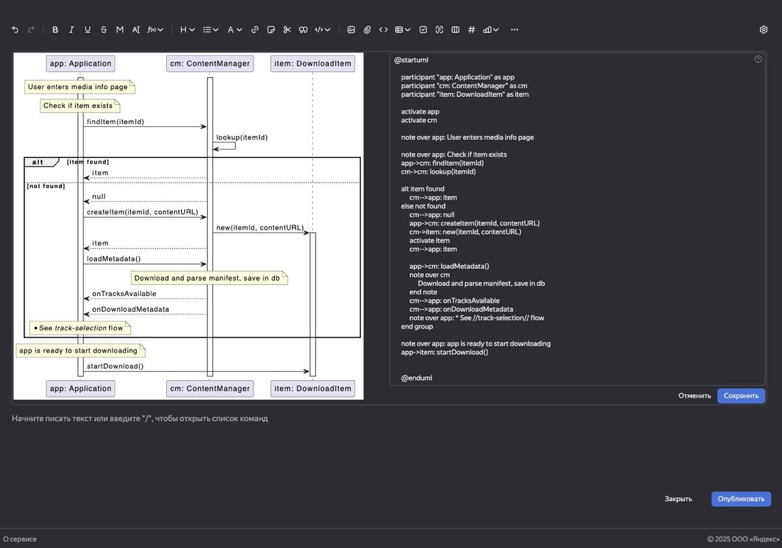Image resolution: width=782 pixels, height=548 pixels.
Task: Click the page text placeholder field
Action: click(140, 418)
